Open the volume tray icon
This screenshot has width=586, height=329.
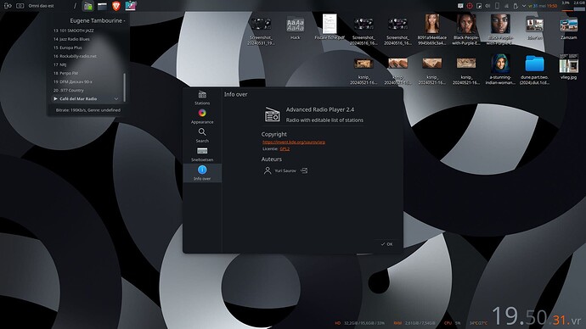point(487,6)
